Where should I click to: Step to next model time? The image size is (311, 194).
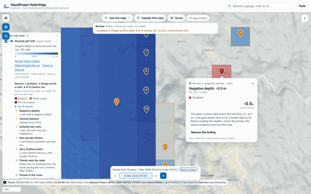(x=156, y=176)
